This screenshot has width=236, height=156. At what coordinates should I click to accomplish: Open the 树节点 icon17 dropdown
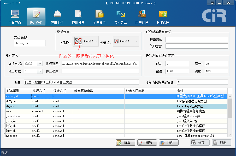(136, 41)
